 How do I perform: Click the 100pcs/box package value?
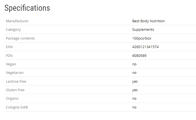coord(142,38)
